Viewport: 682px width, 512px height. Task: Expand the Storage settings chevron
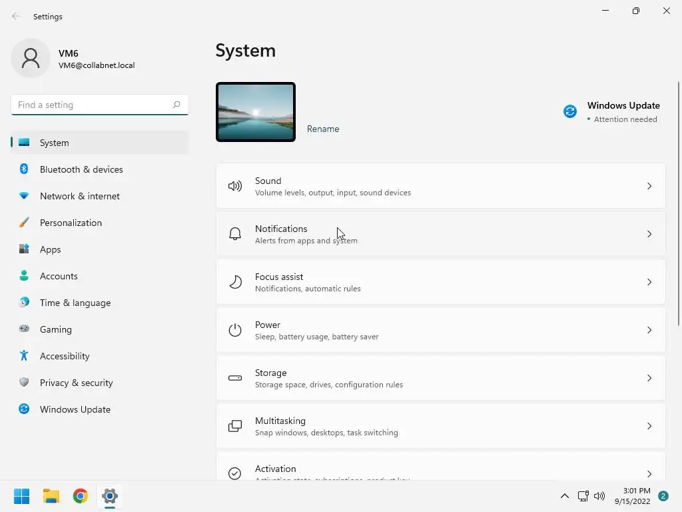click(x=649, y=378)
